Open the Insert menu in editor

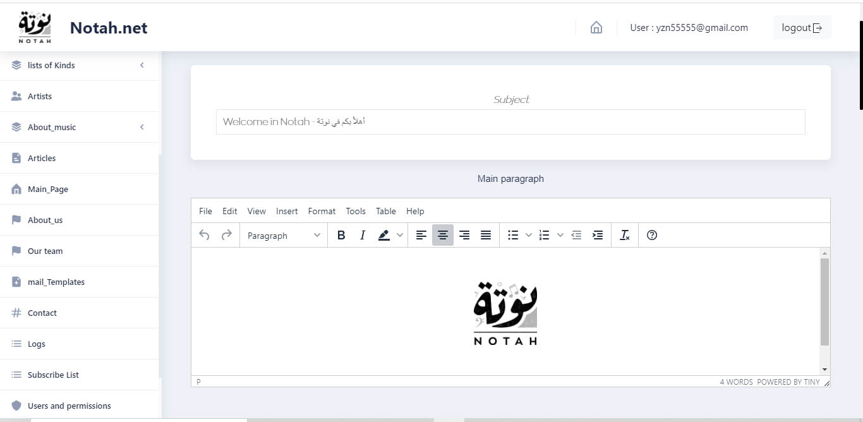[287, 211]
